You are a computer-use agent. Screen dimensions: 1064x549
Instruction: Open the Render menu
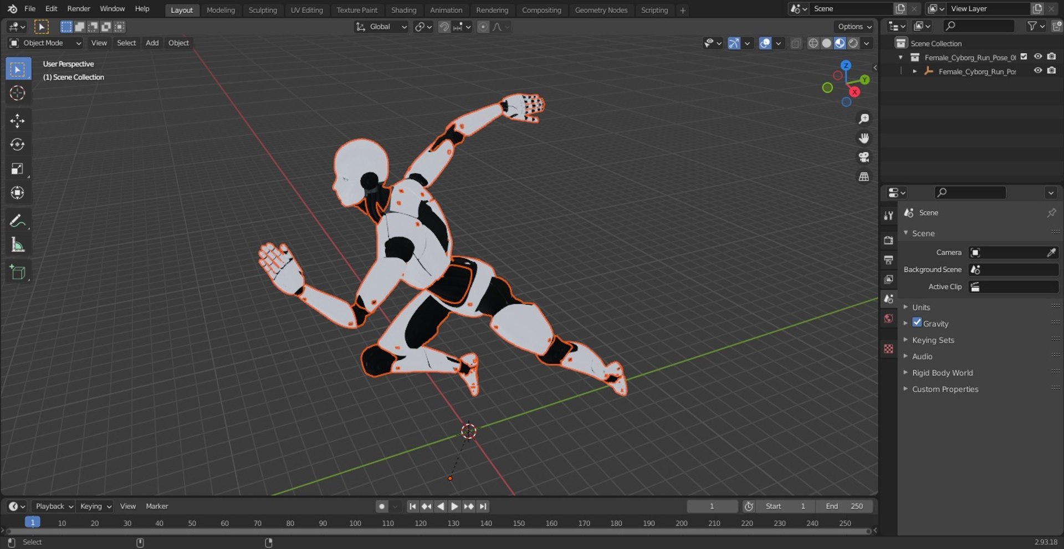point(79,9)
